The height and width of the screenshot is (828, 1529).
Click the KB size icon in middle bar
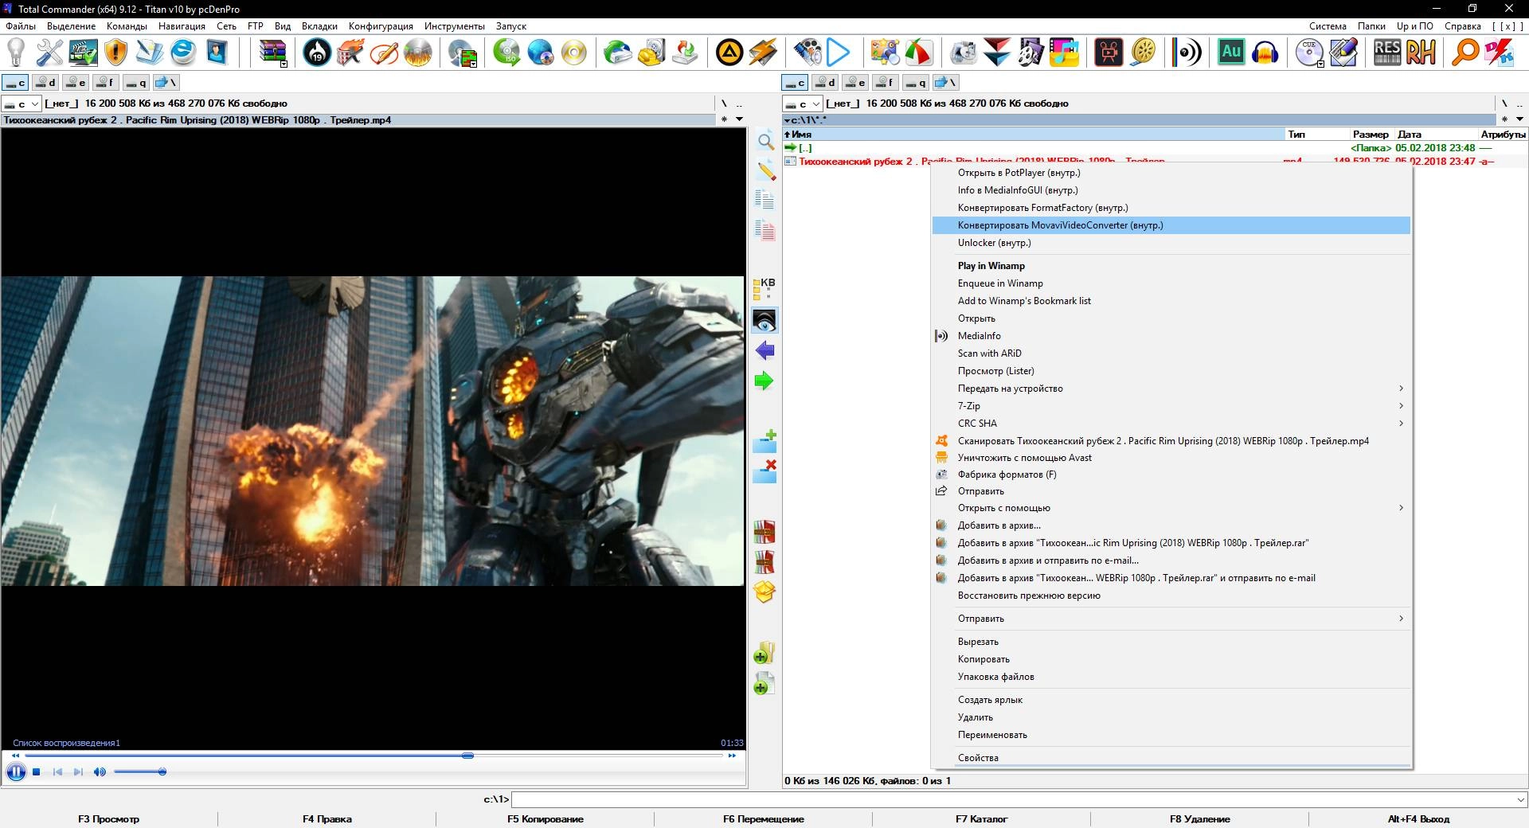pos(764,288)
